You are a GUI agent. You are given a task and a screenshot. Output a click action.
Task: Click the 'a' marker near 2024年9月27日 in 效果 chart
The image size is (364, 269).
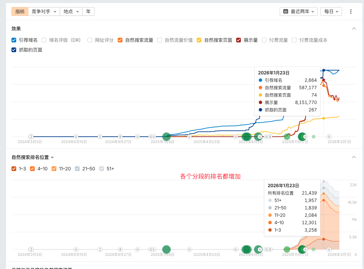[120, 137]
